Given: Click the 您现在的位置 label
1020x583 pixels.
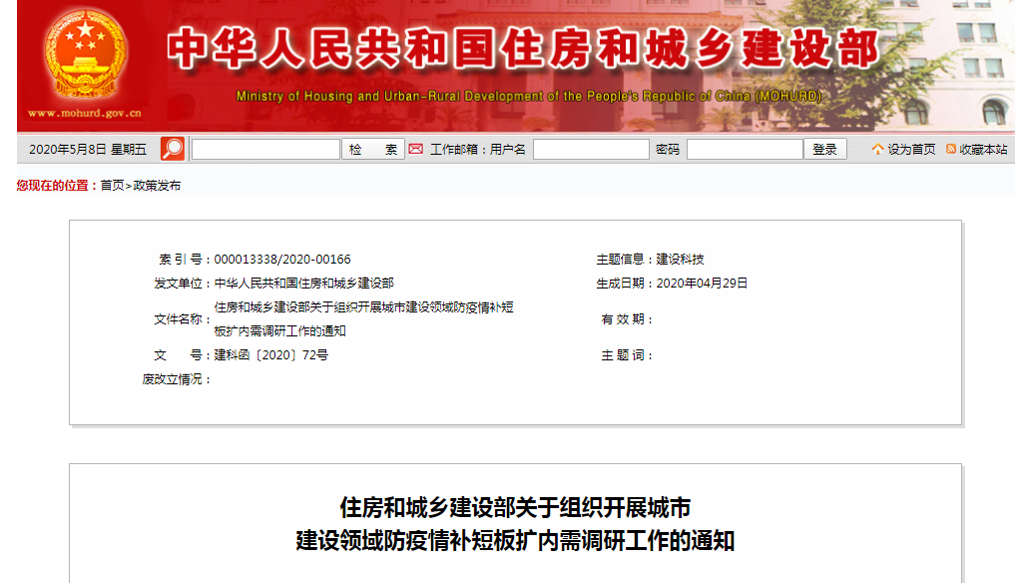Looking at the screenshot, I should 57,186.
